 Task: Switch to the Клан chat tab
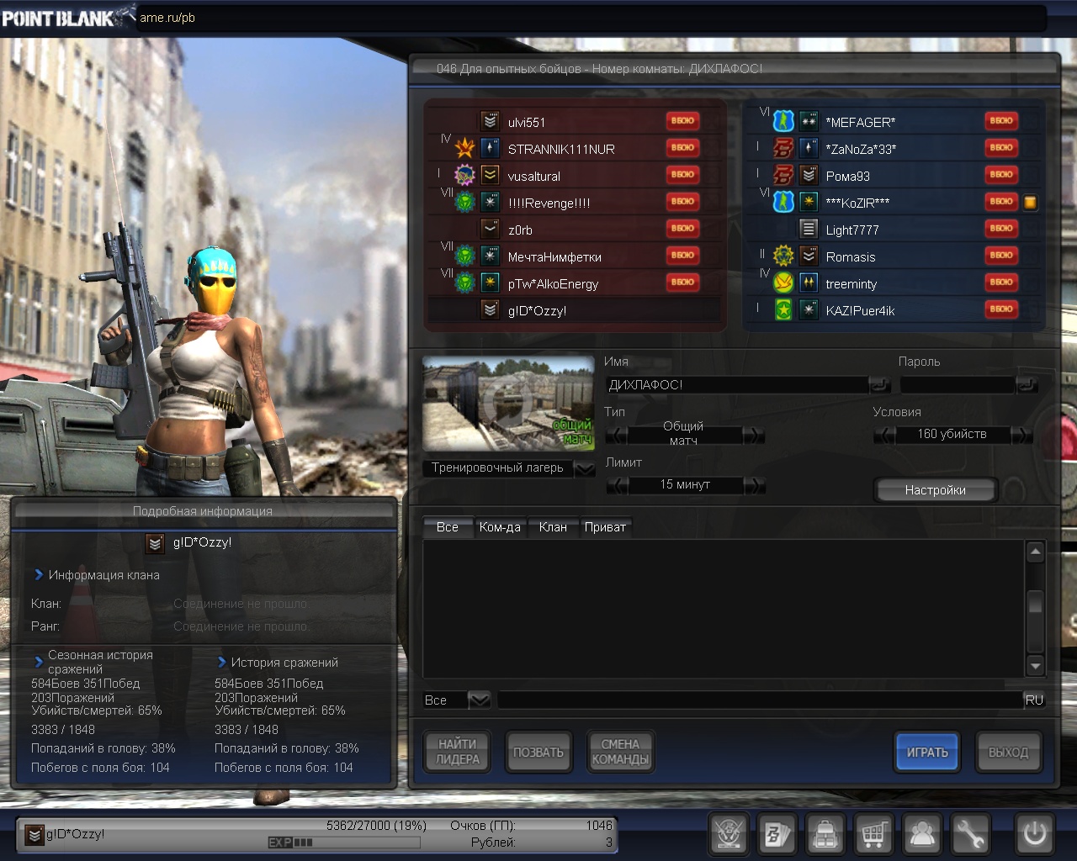[x=553, y=527]
